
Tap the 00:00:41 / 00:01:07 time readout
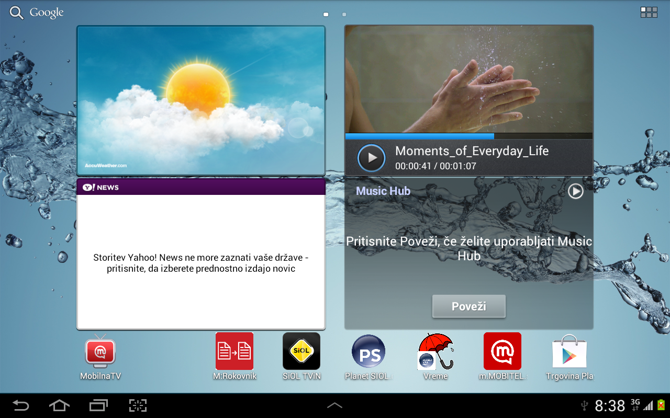(x=435, y=166)
